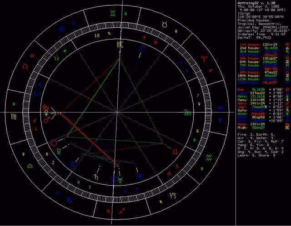Click the Libra glyph beside 2nd house row
The width and height of the screenshot is (291, 226).
(287, 48)
